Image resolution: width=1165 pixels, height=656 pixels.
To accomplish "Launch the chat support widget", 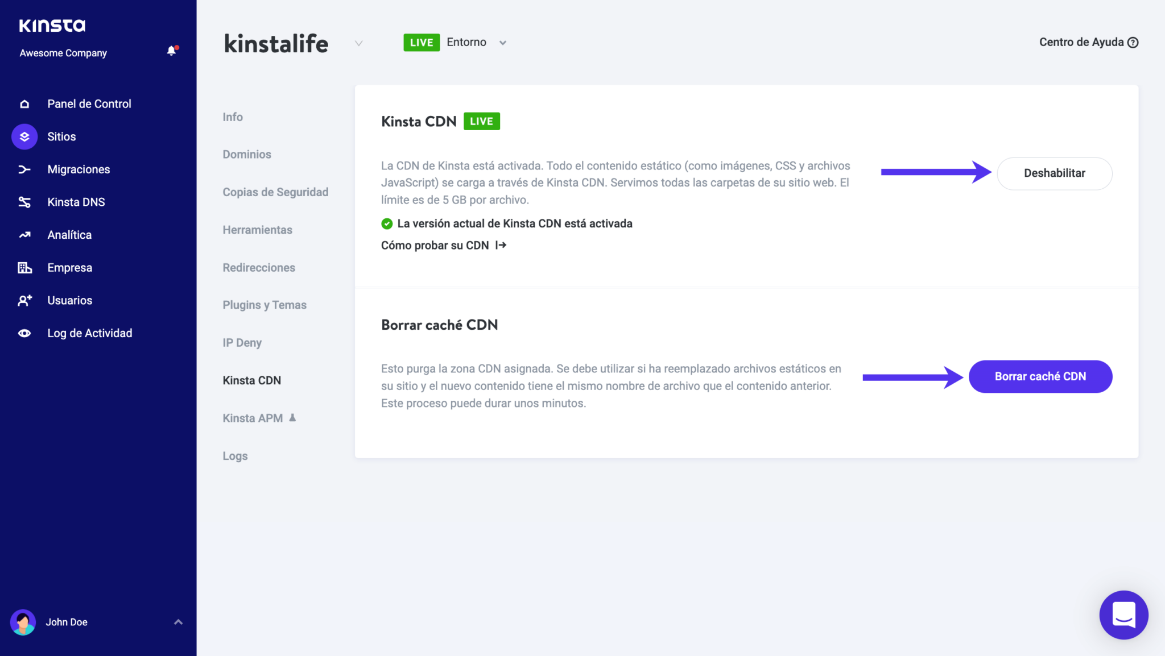I will [x=1123, y=615].
